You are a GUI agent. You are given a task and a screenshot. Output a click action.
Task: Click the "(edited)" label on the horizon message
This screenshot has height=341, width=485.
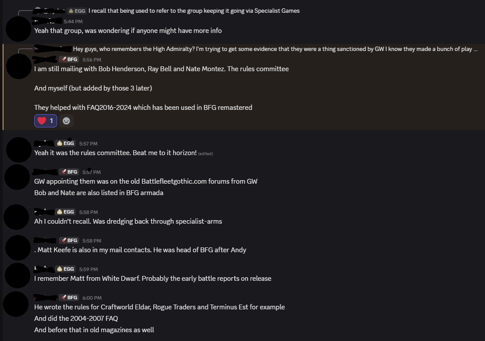click(x=205, y=154)
